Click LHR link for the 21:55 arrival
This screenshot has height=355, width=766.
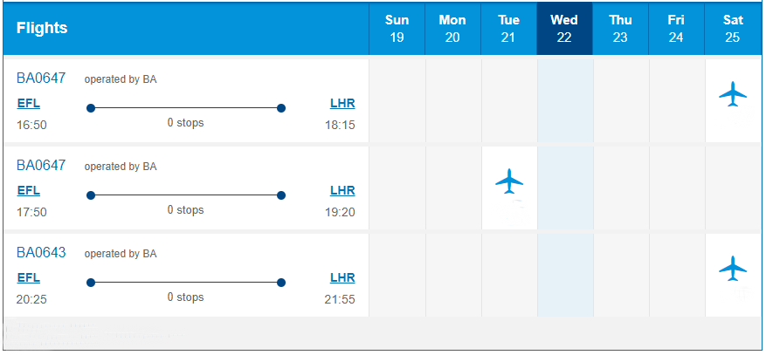(342, 278)
